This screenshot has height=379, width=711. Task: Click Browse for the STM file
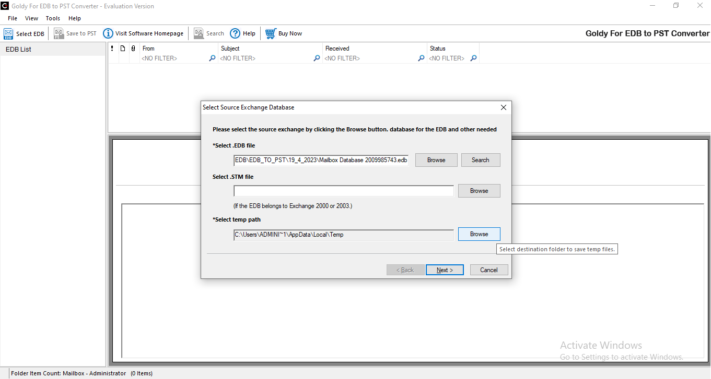pos(479,191)
